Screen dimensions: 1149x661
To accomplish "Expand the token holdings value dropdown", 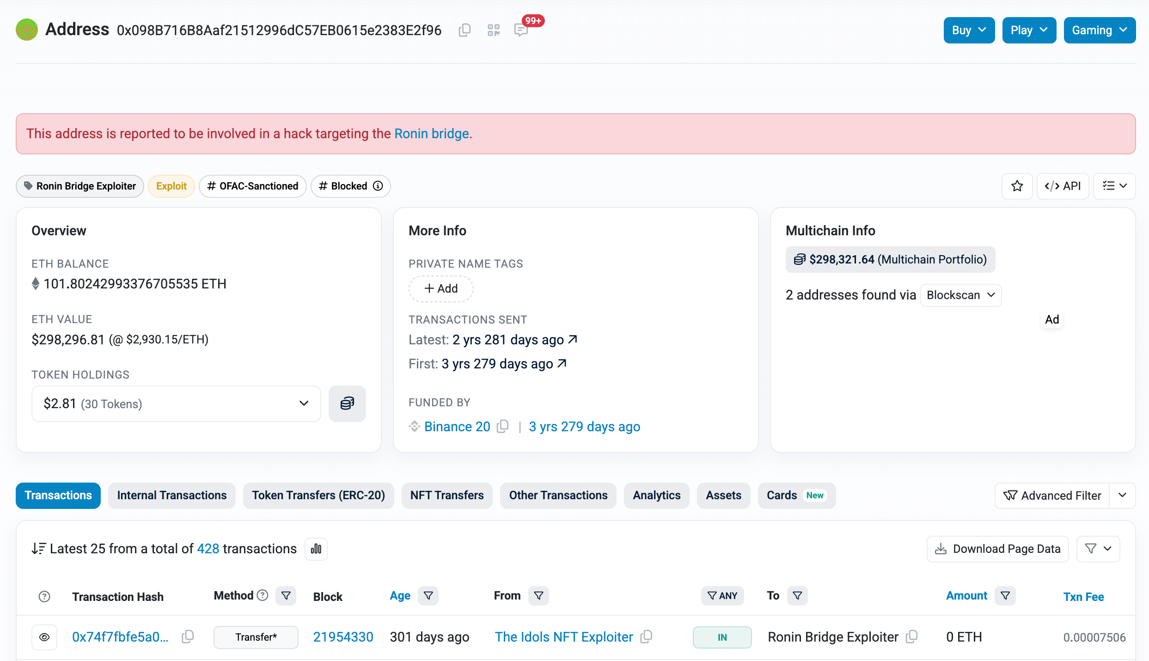I will click(304, 404).
